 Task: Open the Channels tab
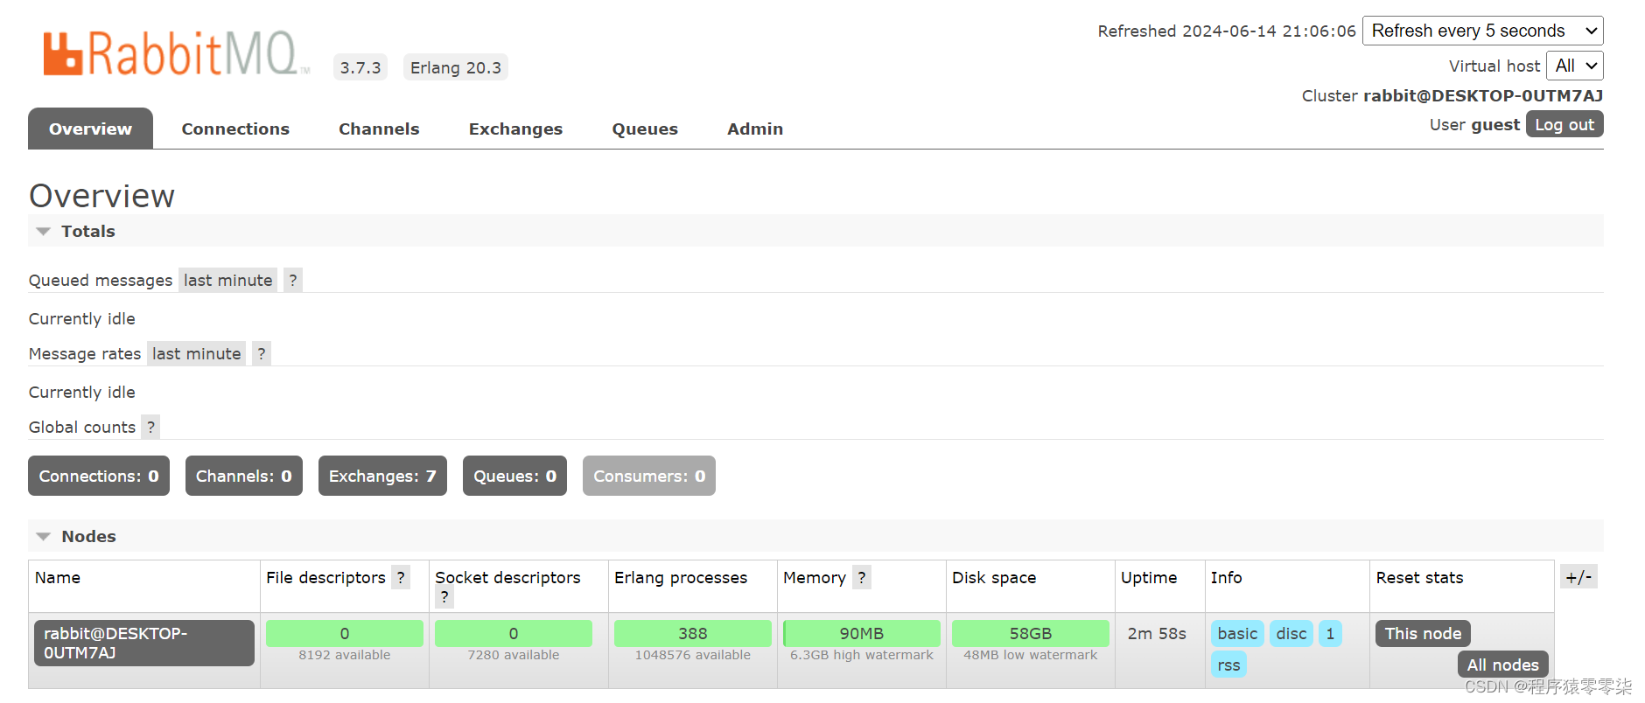379,129
